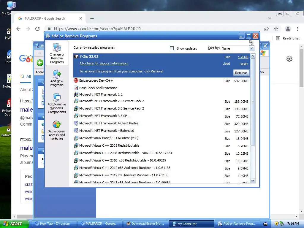304x228 pixels.
Task: Click the Embarcadero Dev-C++ icon
Action: [x=76, y=80]
